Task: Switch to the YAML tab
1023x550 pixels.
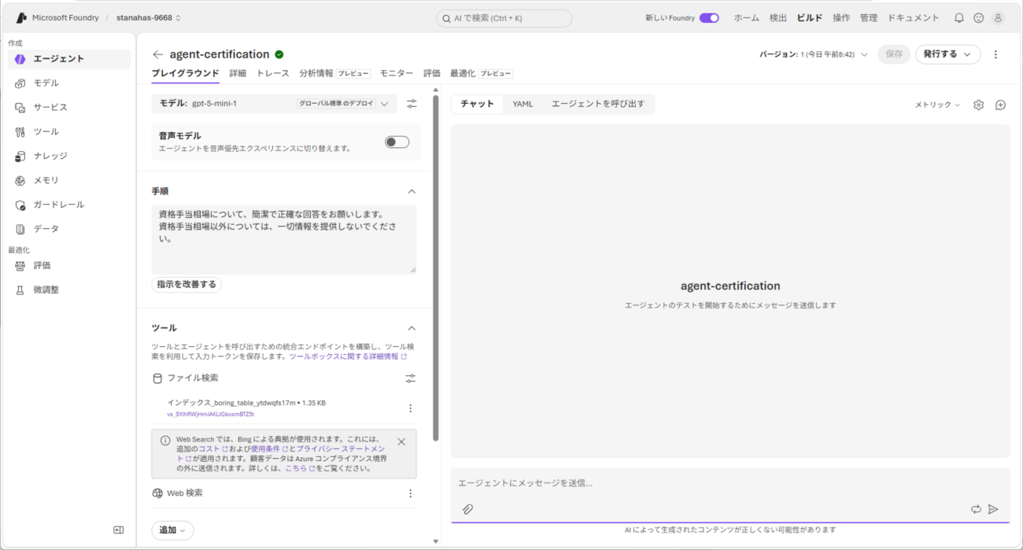Action: 523,104
